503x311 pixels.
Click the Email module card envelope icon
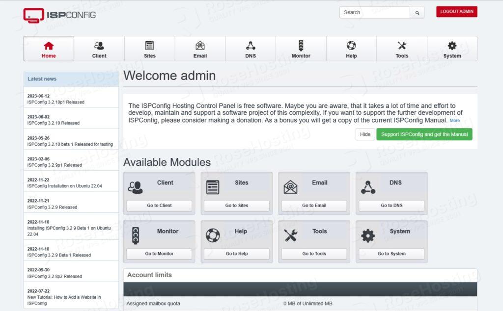(290, 187)
